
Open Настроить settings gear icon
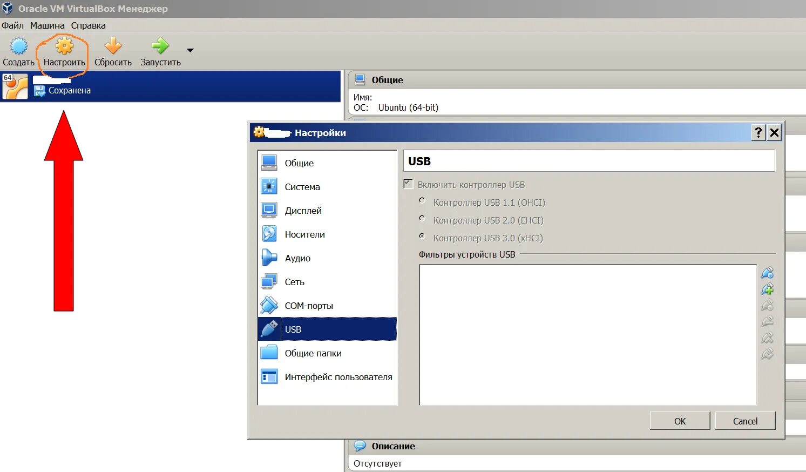pyautogui.click(x=64, y=46)
